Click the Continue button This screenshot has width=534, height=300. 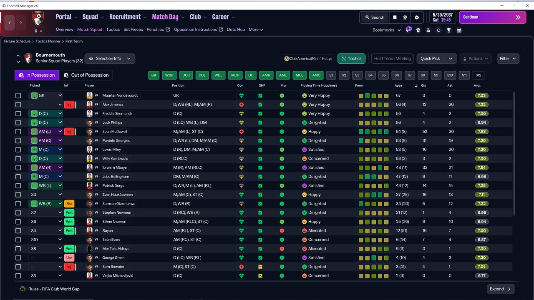[x=493, y=17]
